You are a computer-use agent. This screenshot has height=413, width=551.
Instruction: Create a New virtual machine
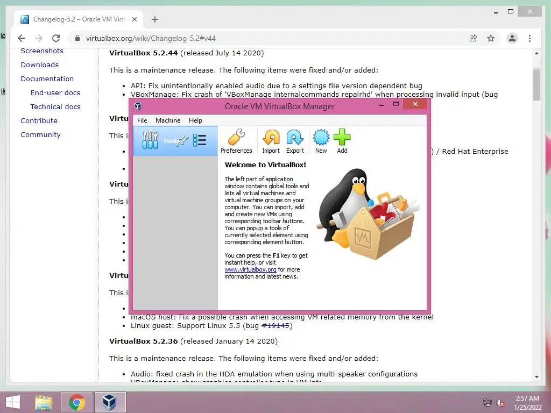pyautogui.click(x=321, y=141)
